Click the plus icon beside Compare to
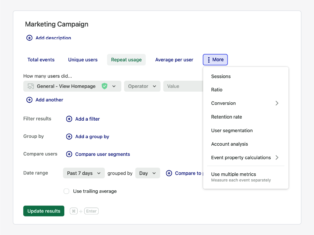The height and width of the screenshot is (235, 314). 169,173
